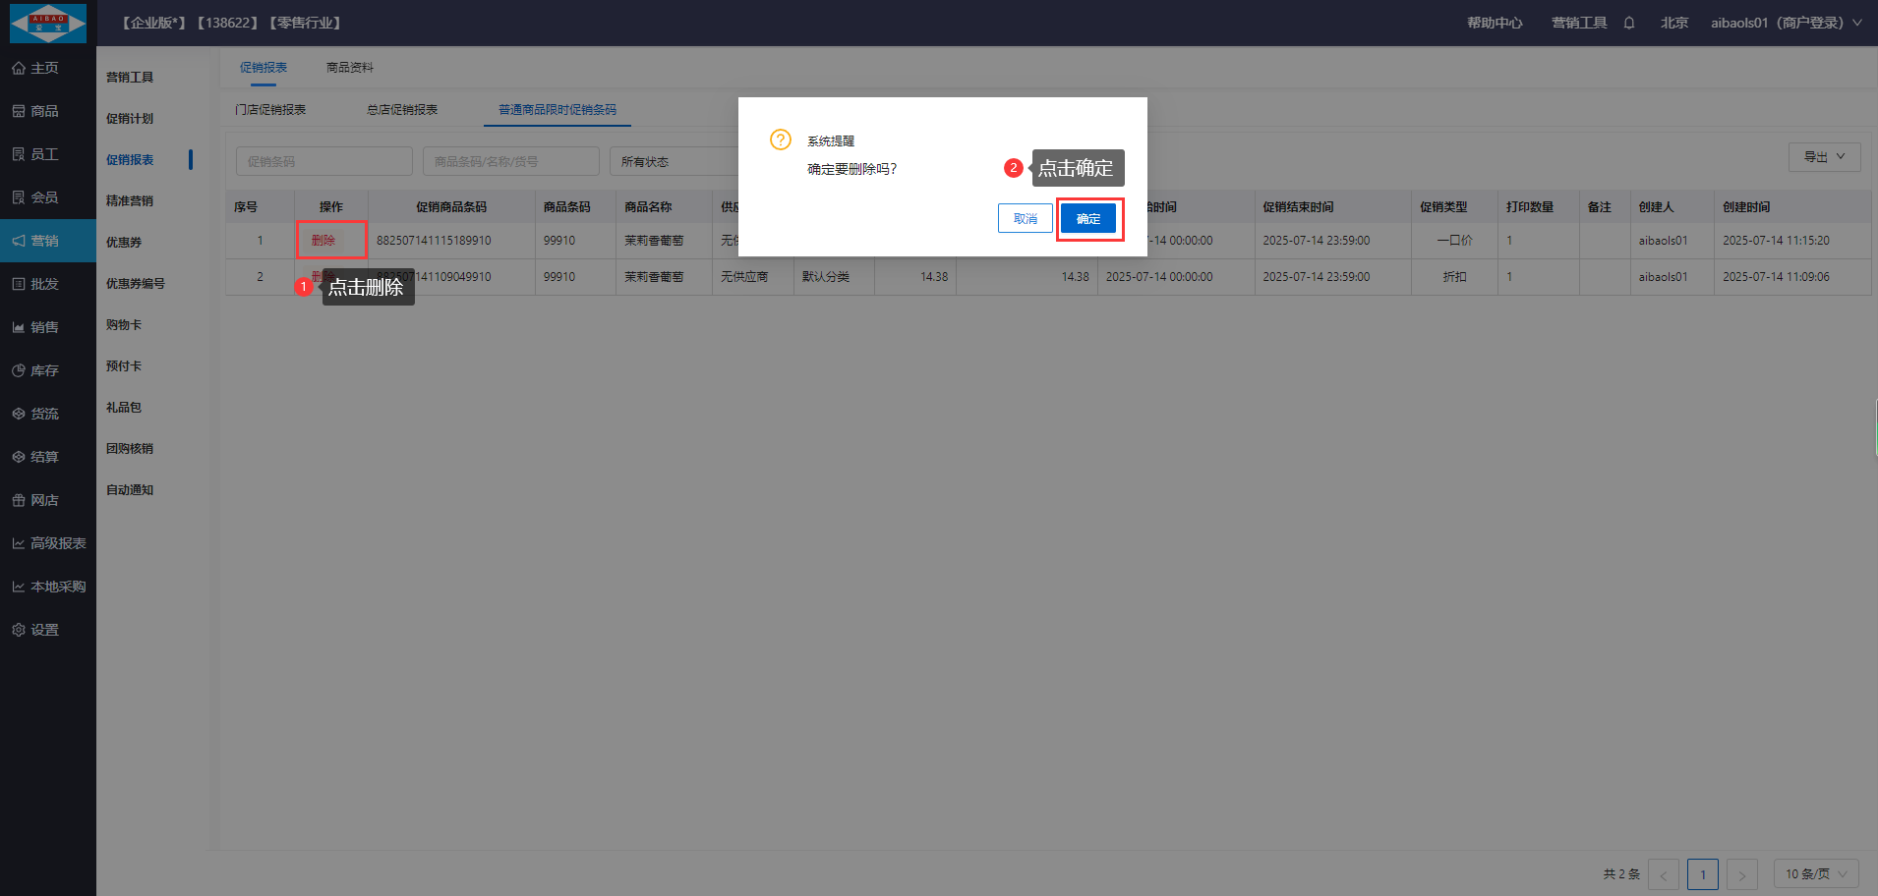This screenshot has height=896, width=1878.
Task: Select 优惠券 in marketing submenu
Action: pos(124,242)
